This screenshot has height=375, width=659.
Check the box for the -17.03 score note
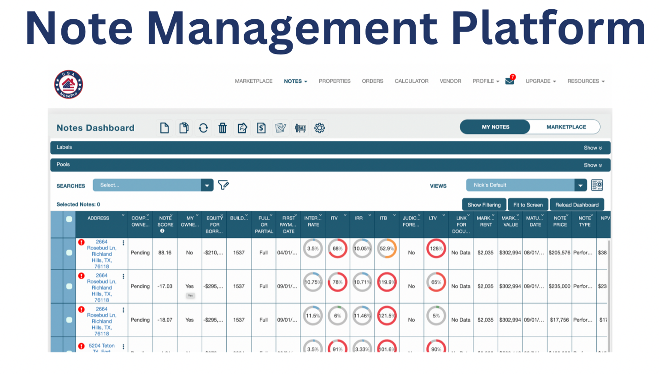pos(69,286)
